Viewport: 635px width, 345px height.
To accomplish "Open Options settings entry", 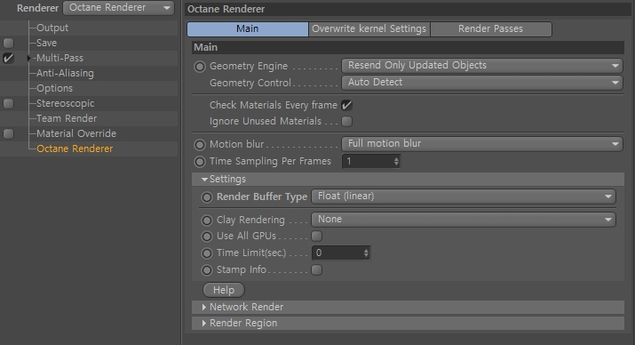I will [x=55, y=88].
